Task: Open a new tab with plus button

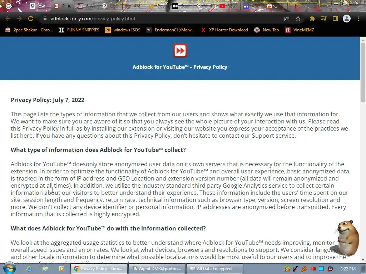Action: 295,6
